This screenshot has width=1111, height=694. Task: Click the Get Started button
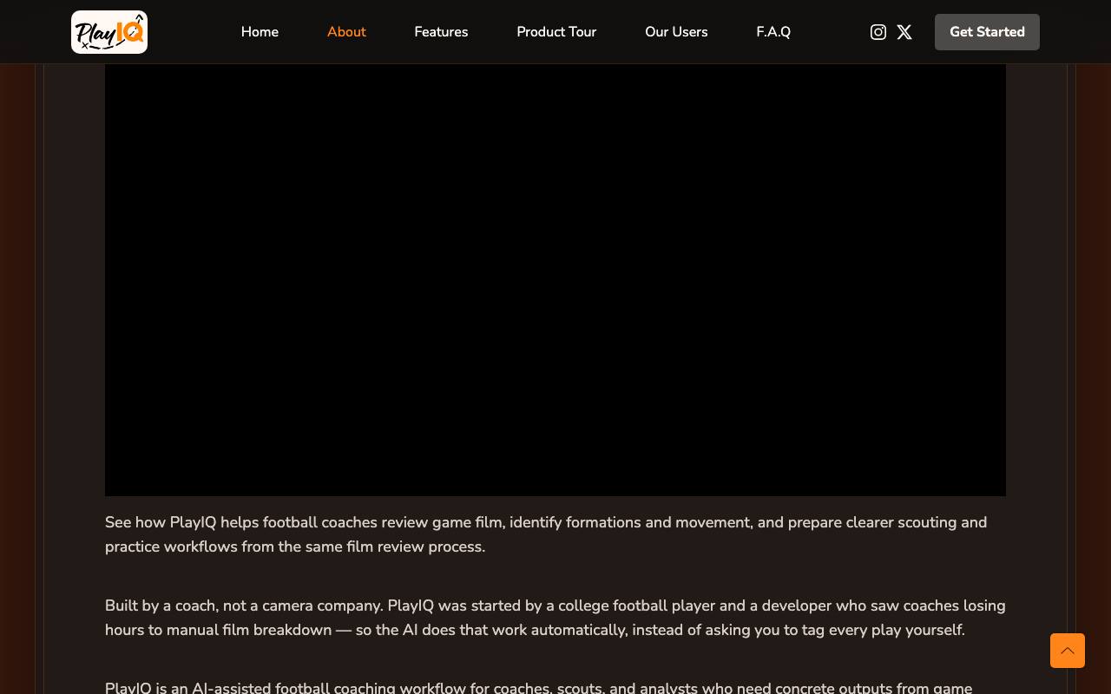[987, 32]
